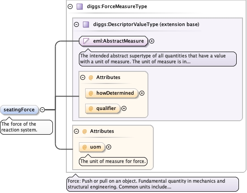Expand the eml:AbstractMeasure element
Image resolution: width=247 pixels, height=193 pixels.
pos(152,41)
